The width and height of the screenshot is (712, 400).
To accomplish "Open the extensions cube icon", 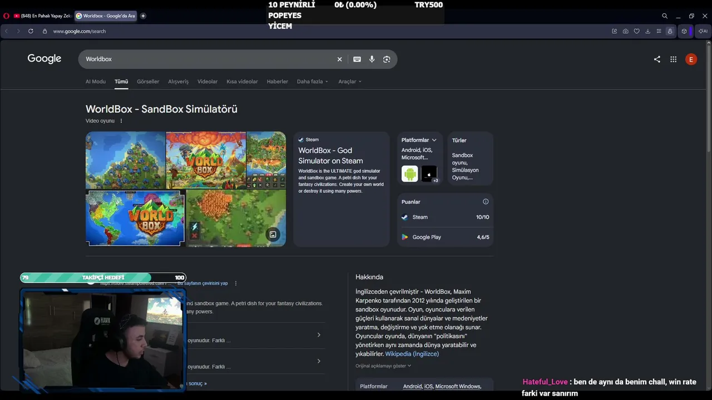I will [x=684, y=31].
